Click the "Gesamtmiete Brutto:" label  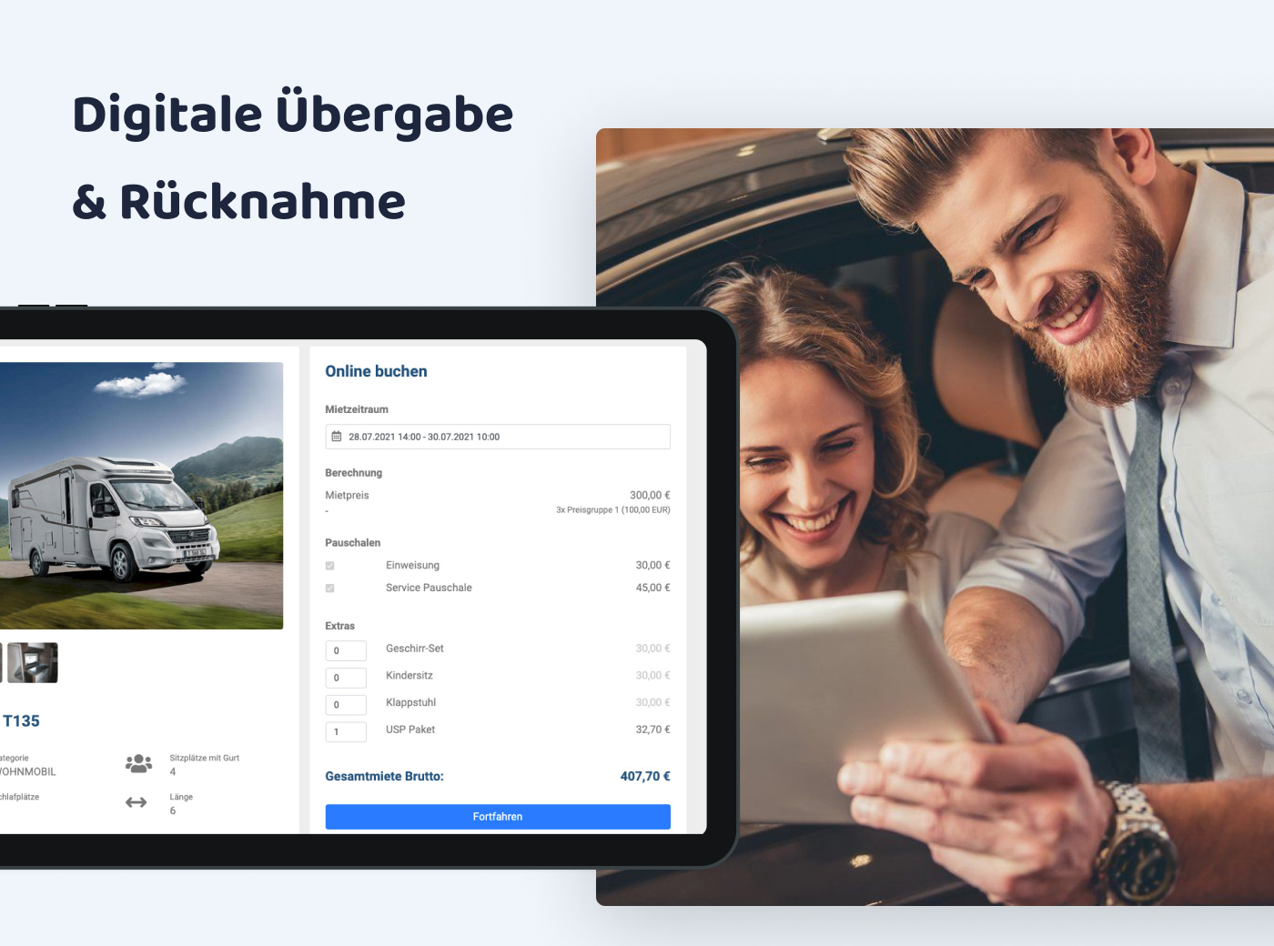385,776
